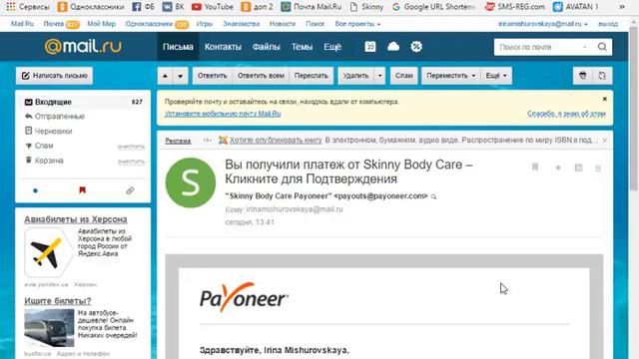Open the Mail.ru cloud storage icon
Screen dimensions: 639x359
point(393,47)
